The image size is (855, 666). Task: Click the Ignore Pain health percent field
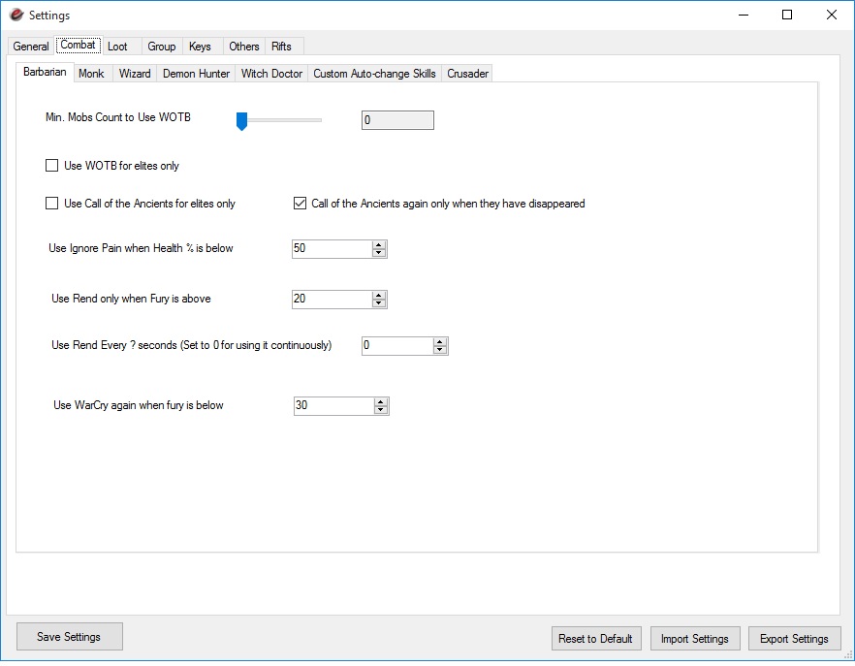(332, 249)
